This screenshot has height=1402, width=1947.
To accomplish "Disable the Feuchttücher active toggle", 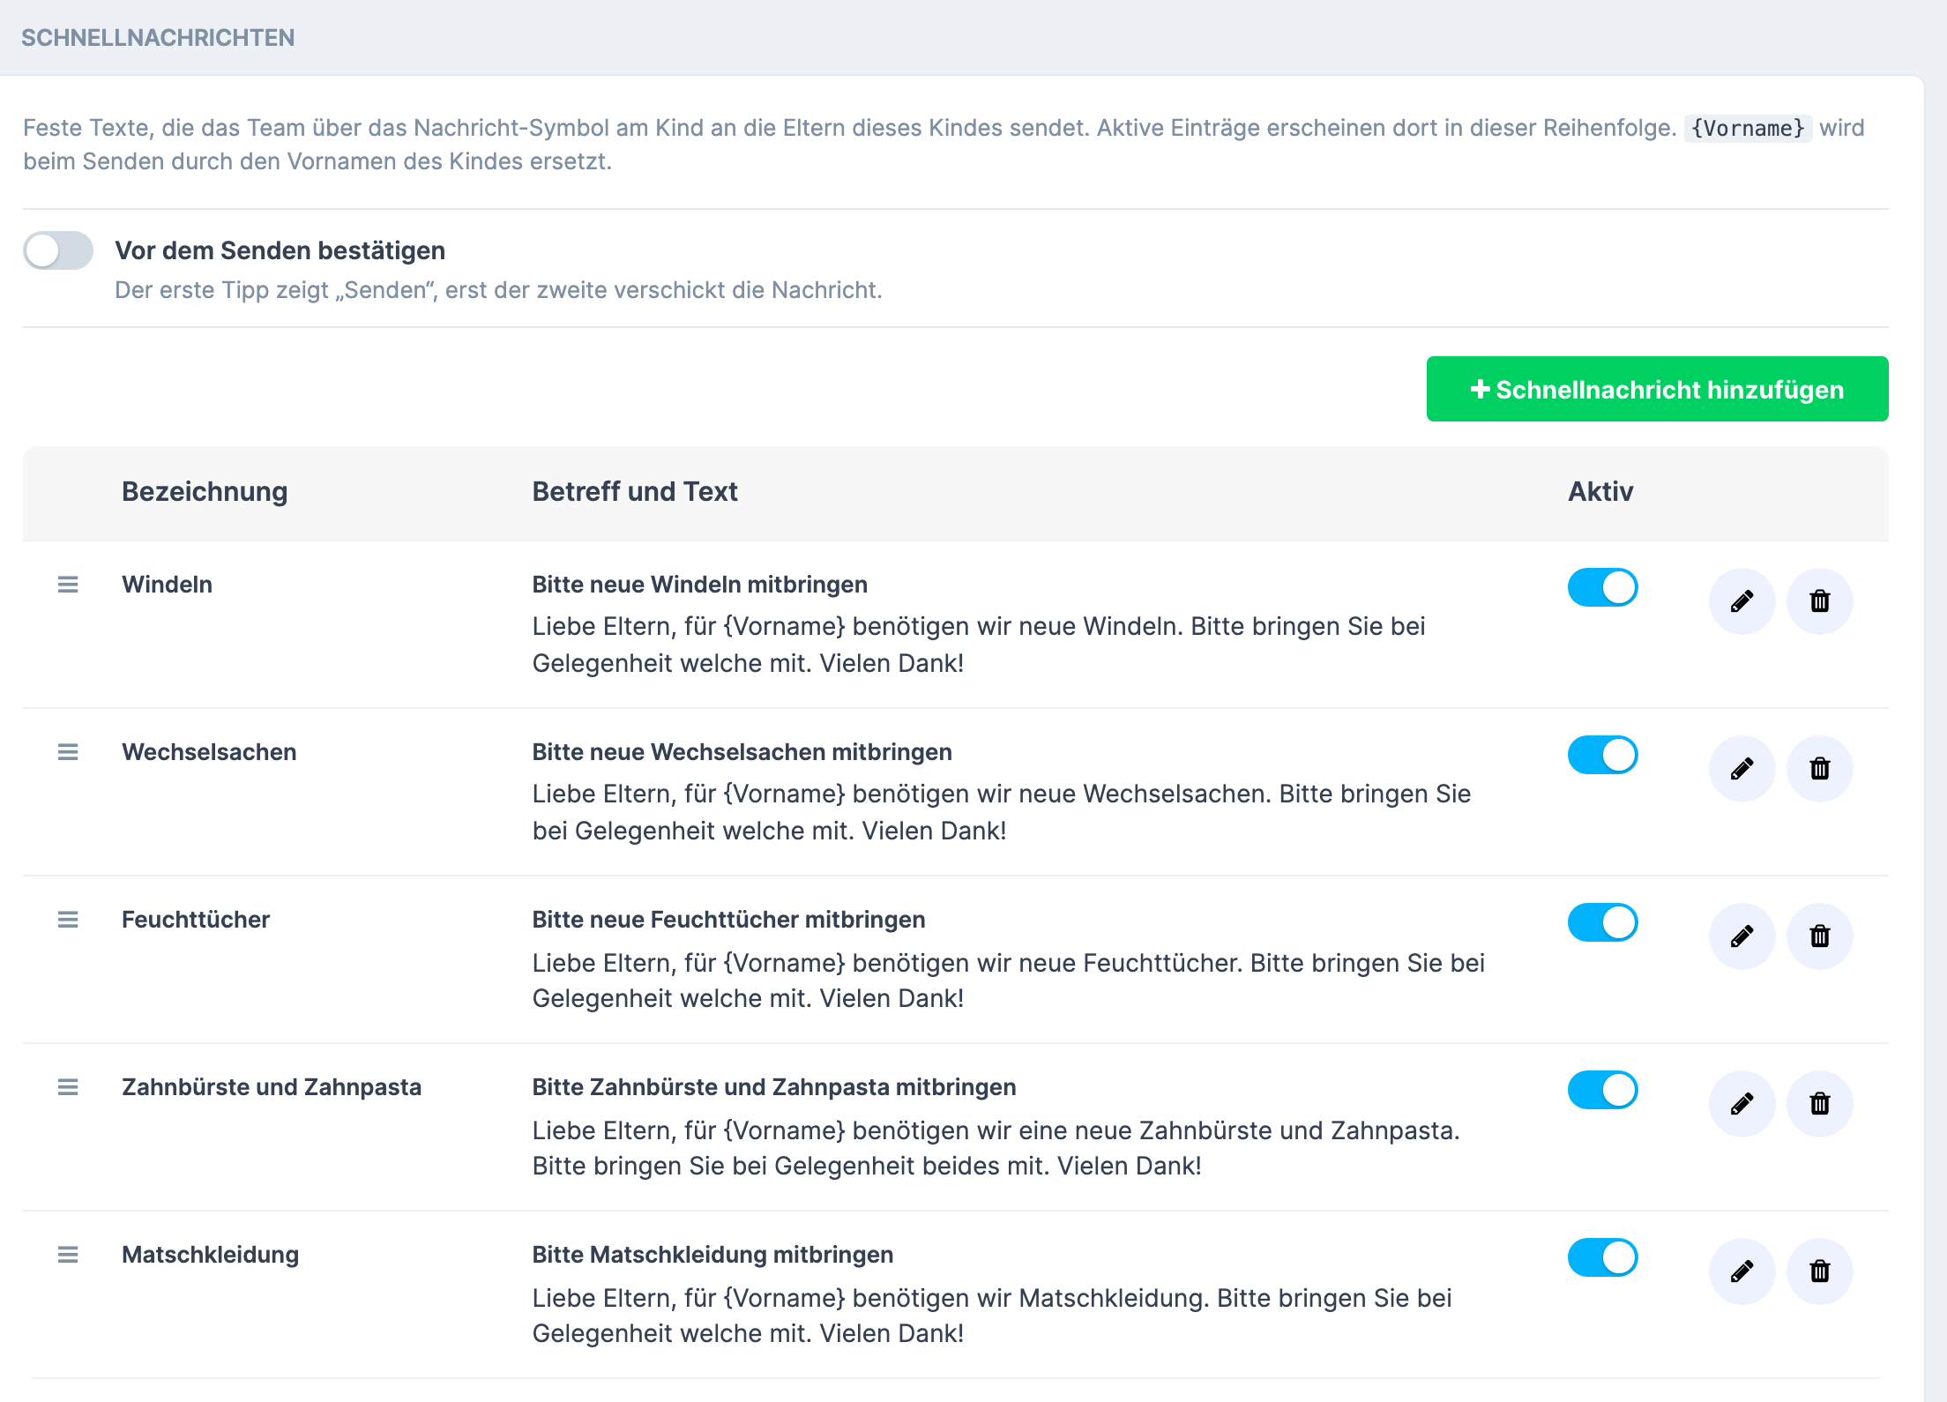I will [x=1602, y=922].
